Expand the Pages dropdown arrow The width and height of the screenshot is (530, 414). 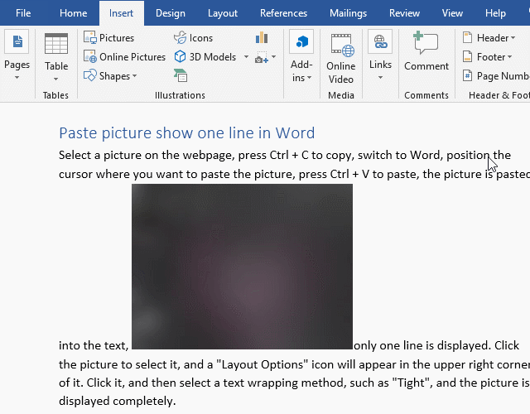(17, 78)
